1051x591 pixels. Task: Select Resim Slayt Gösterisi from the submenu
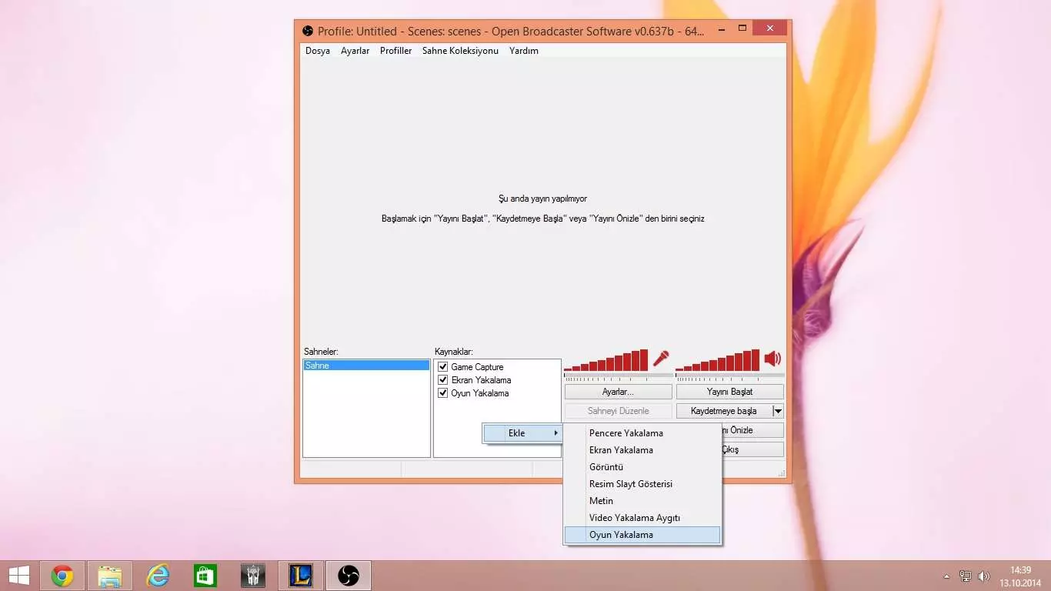(x=642, y=484)
